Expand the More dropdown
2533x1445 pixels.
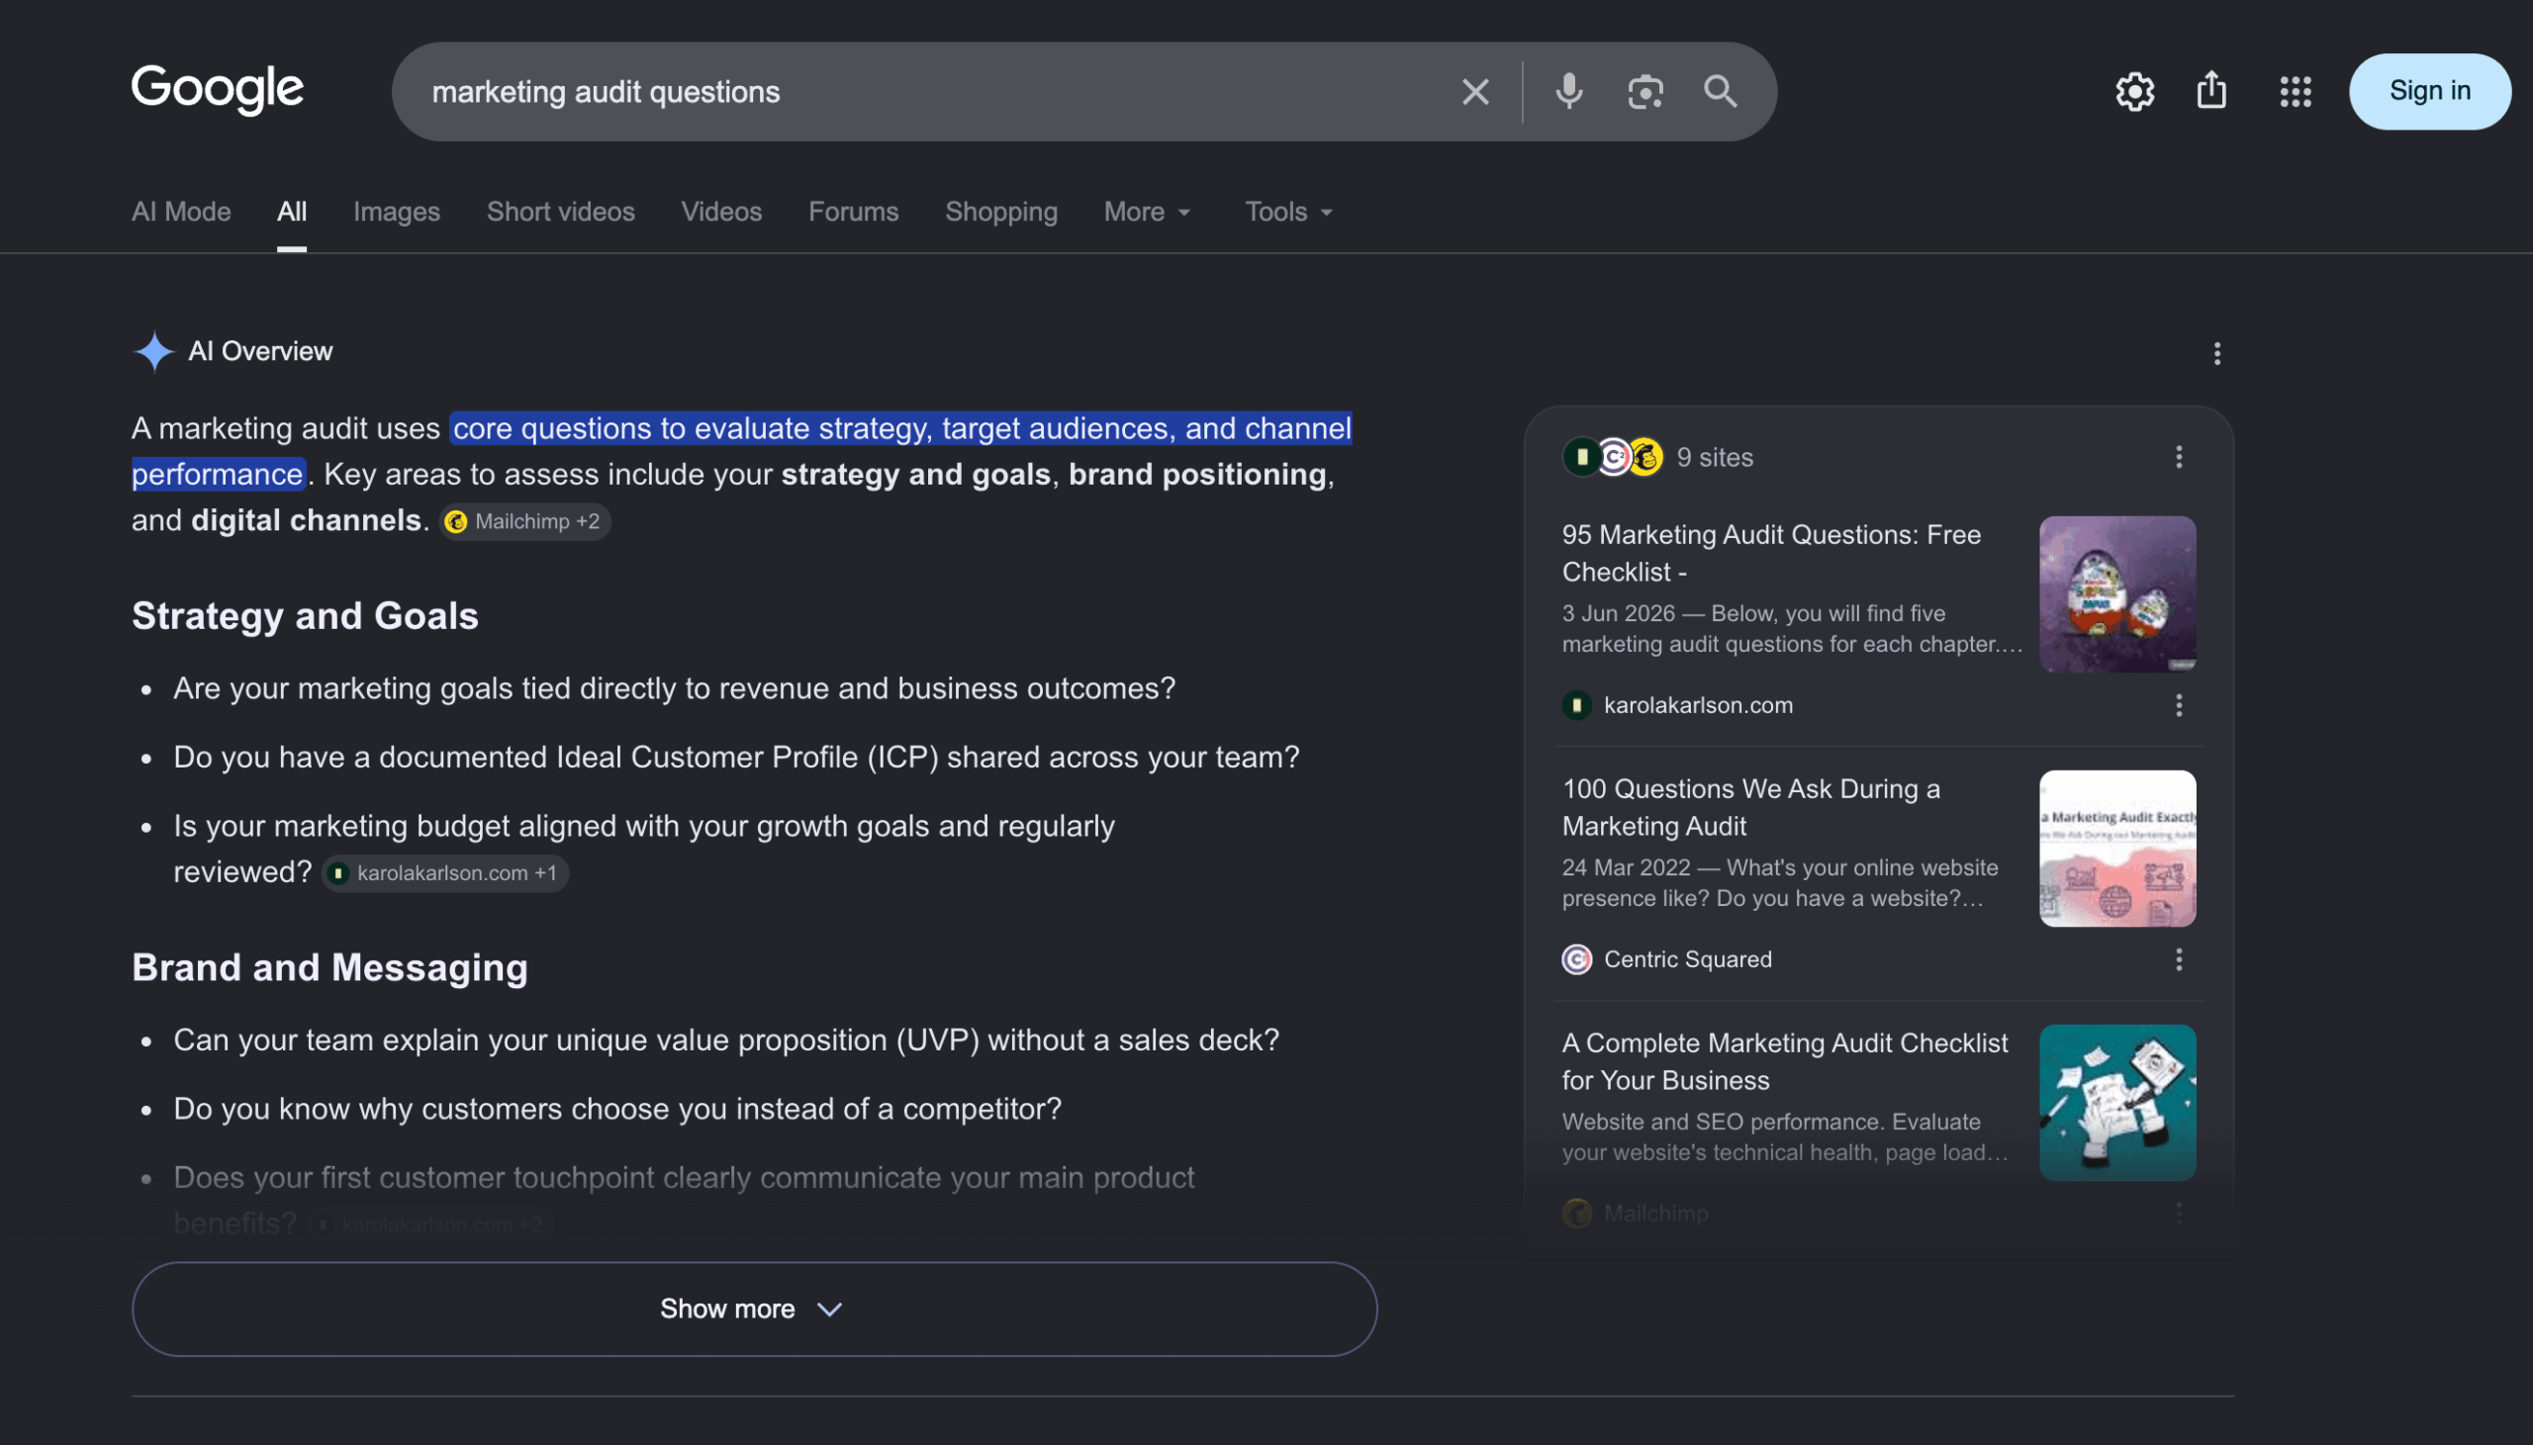(x=1147, y=212)
